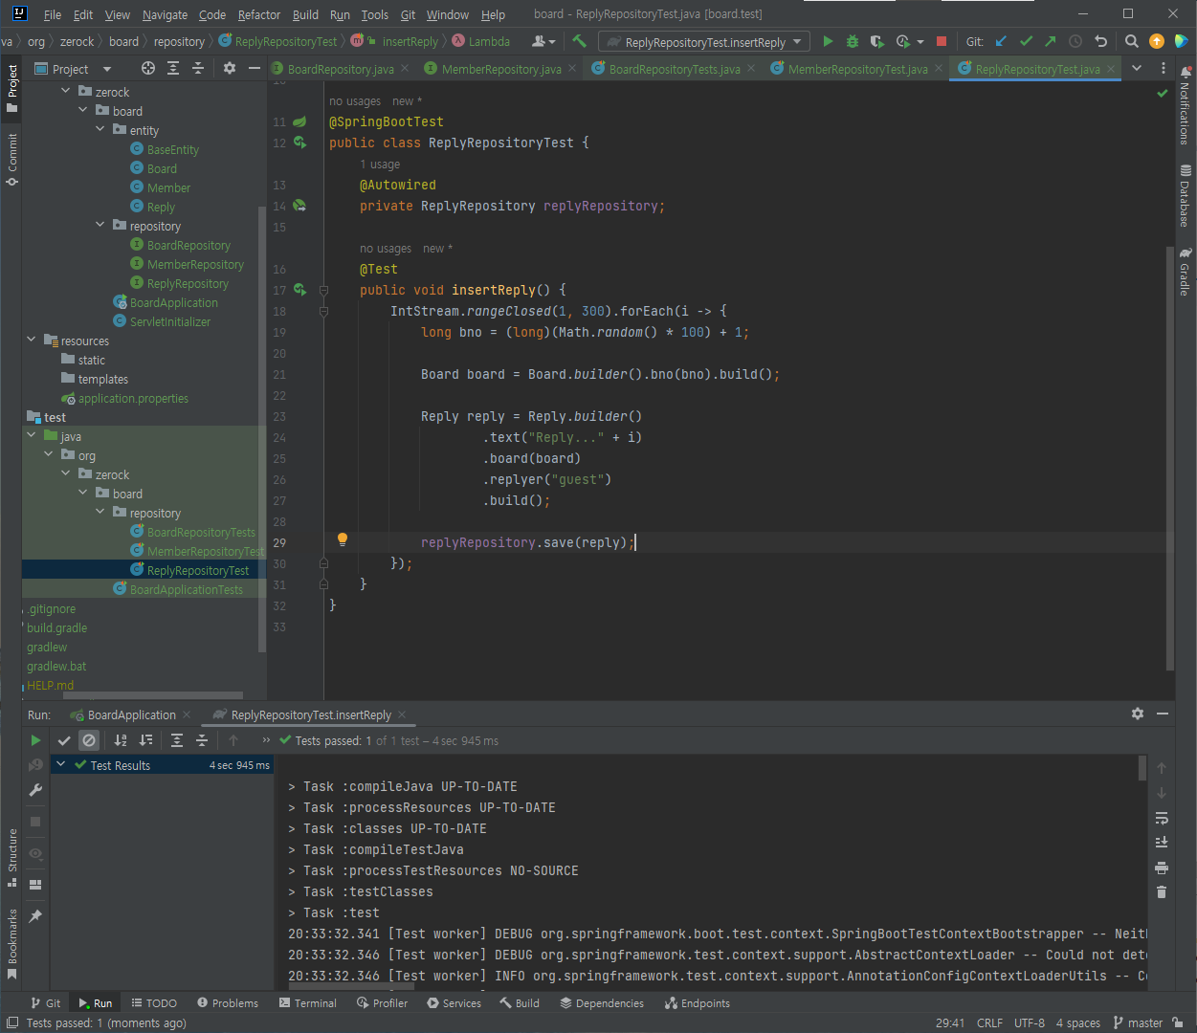1197x1033 pixels.
Task: Select opened file in Project tree
Action: point(147,68)
